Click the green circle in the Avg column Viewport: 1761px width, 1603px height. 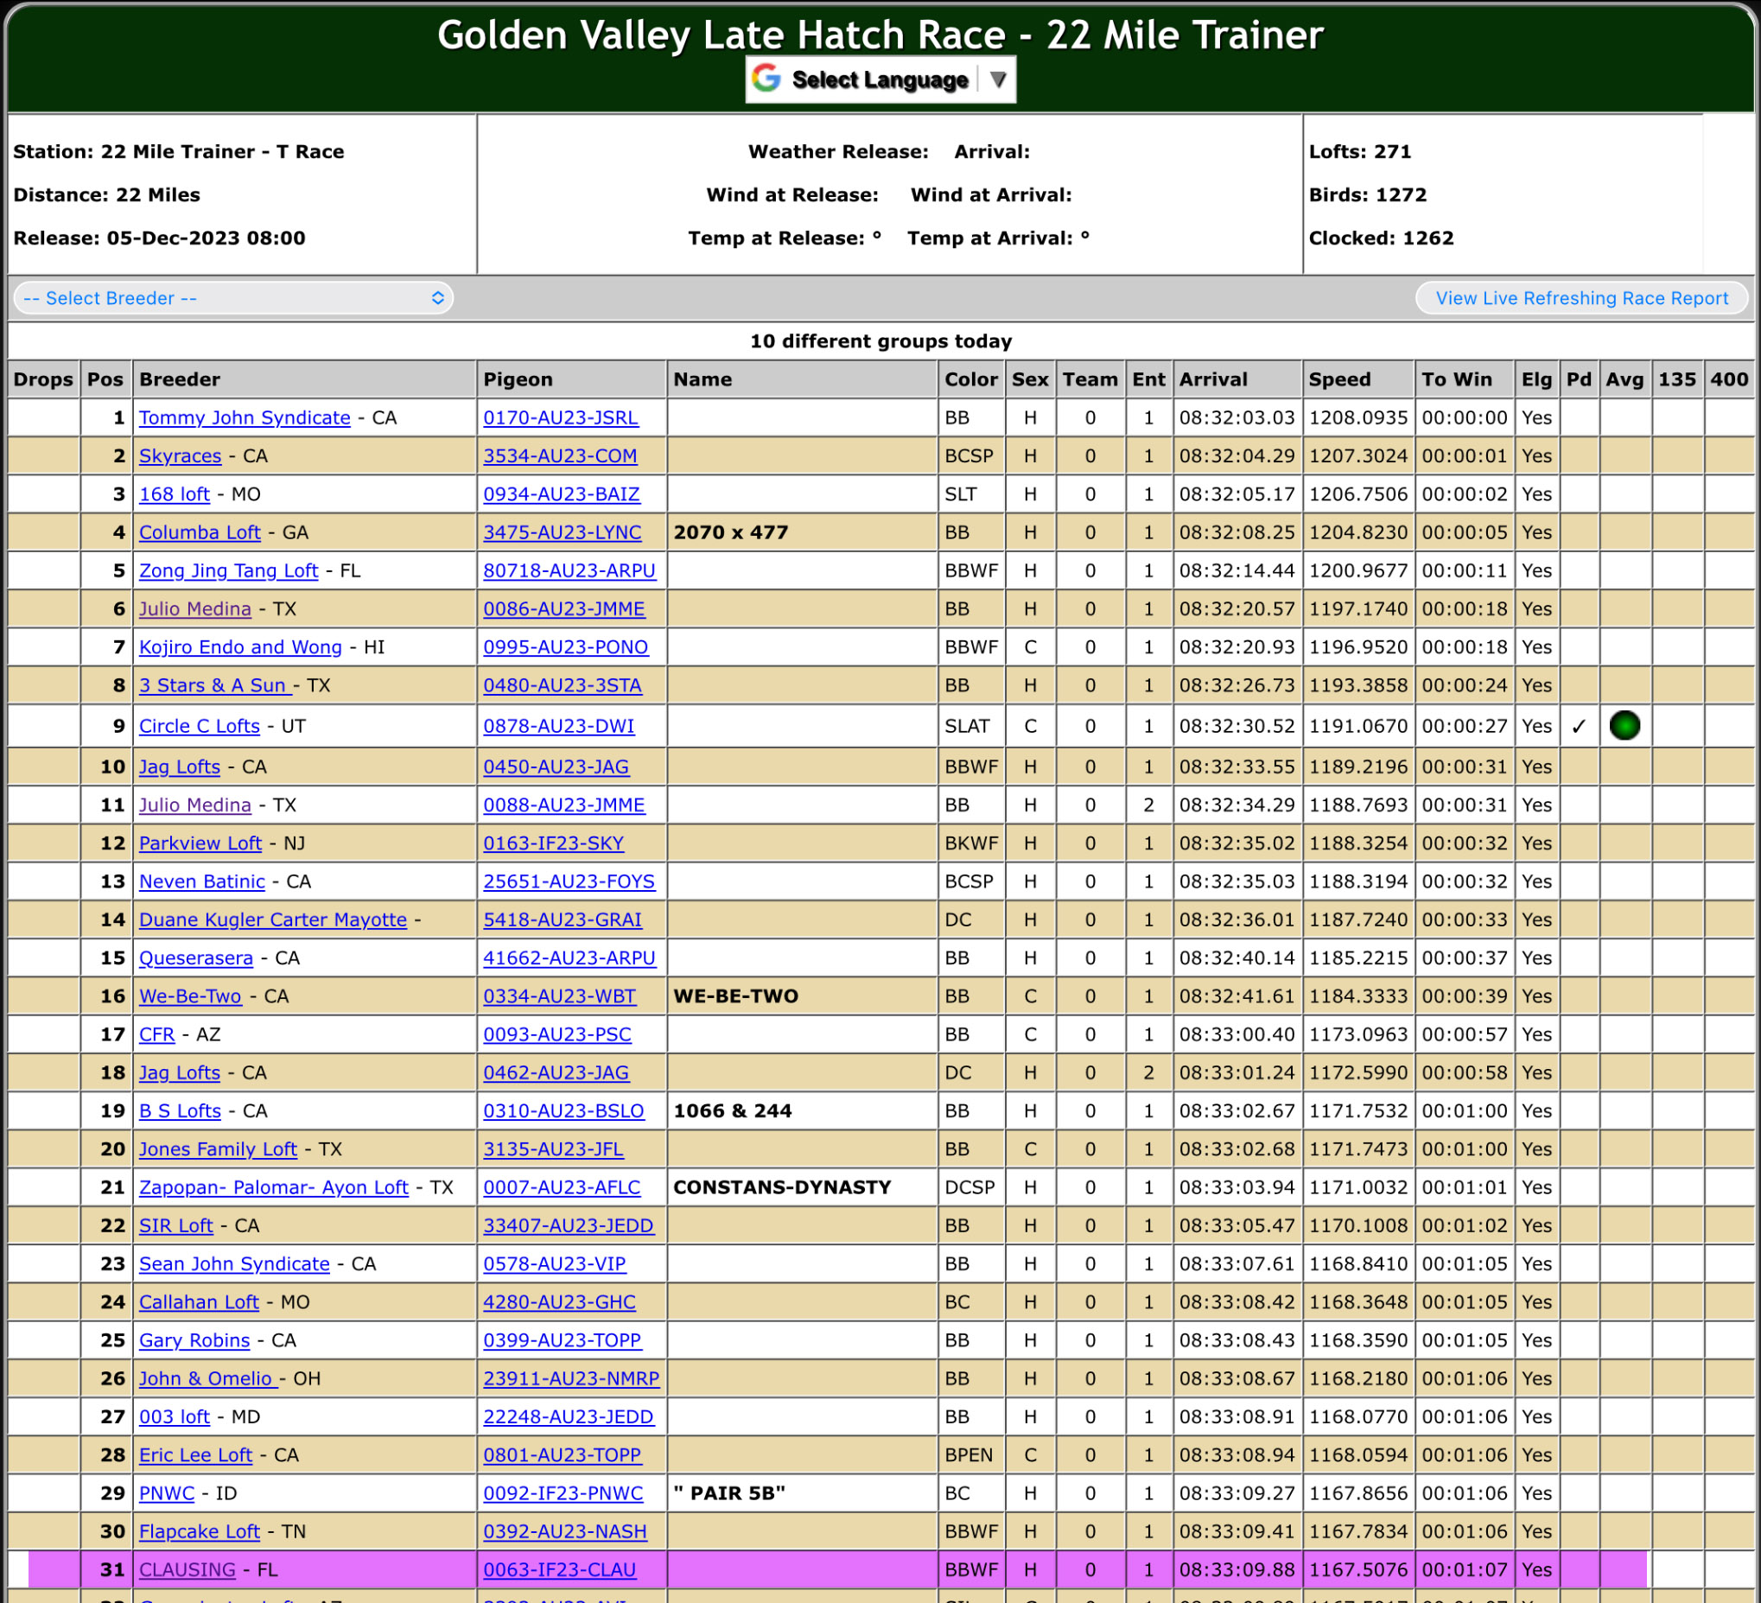coord(1624,726)
